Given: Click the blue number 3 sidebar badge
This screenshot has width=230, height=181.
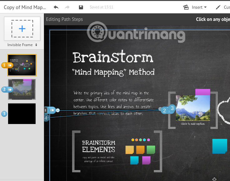Looking at the screenshot, I should (x=4, y=114).
